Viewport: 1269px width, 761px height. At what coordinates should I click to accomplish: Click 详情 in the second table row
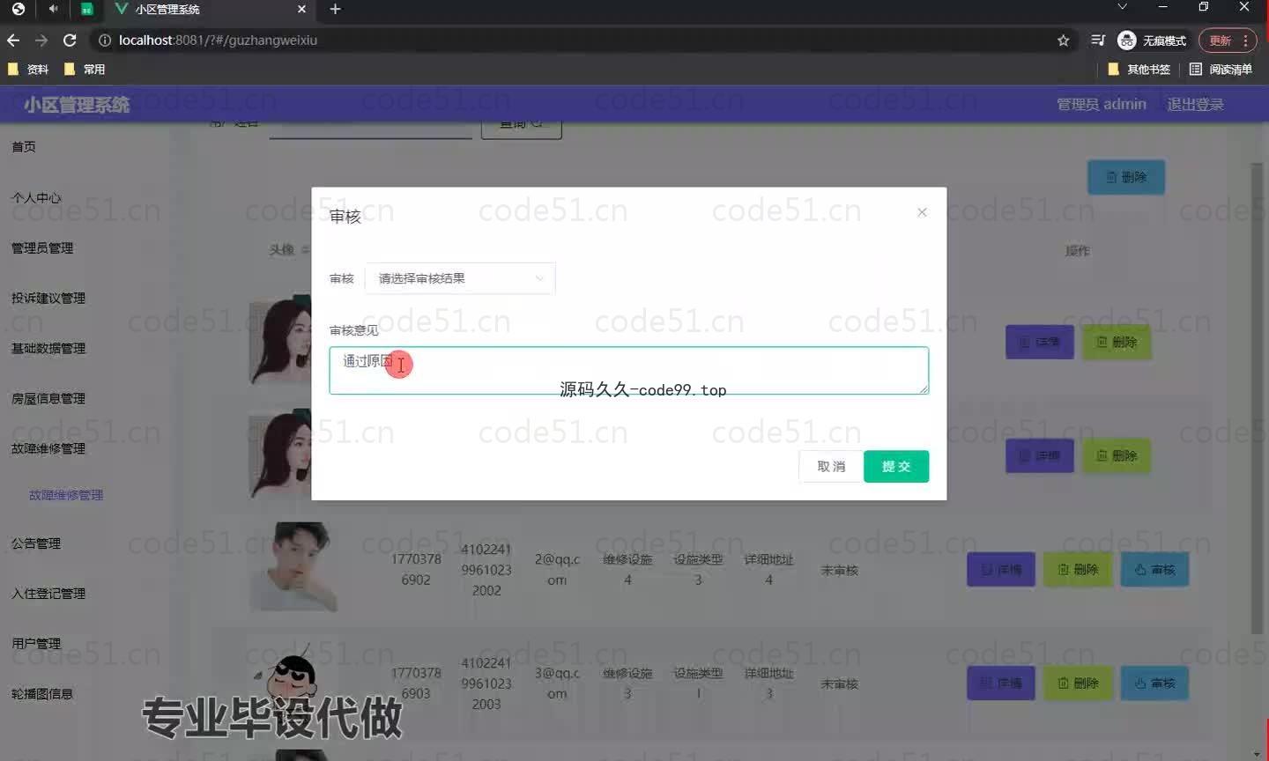(x=1040, y=455)
